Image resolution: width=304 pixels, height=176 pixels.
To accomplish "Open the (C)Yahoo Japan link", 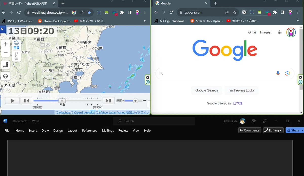I will click(106, 112).
